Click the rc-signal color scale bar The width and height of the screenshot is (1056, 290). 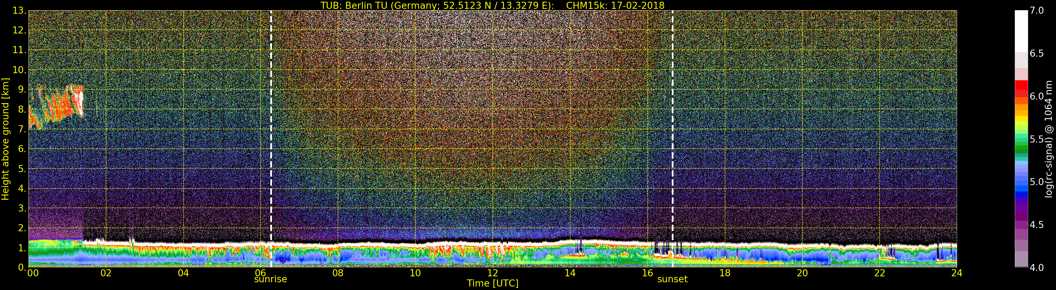click(x=1021, y=139)
